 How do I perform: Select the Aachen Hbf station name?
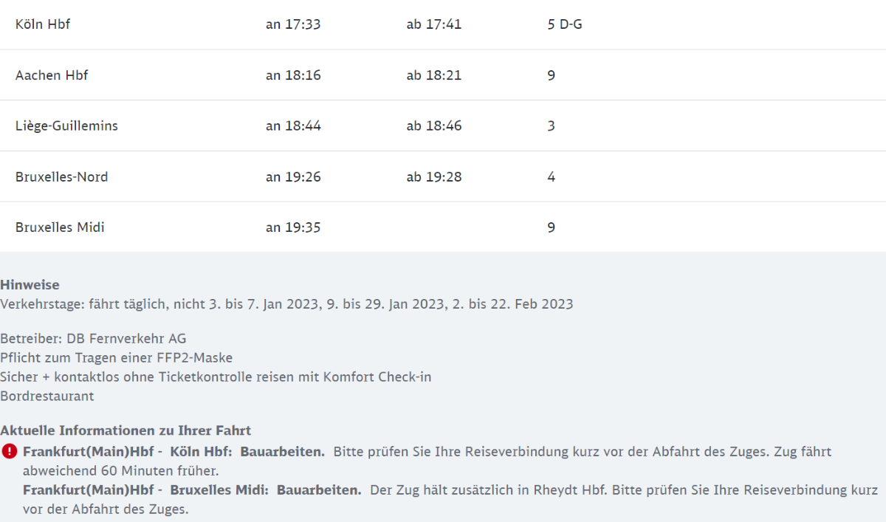pyautogui.click(x=52, y=75)
